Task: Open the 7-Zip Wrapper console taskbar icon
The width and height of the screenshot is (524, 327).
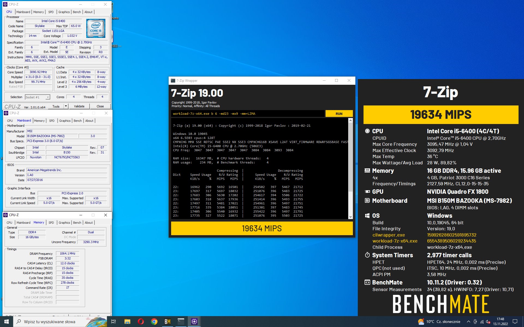Action: 181,322
